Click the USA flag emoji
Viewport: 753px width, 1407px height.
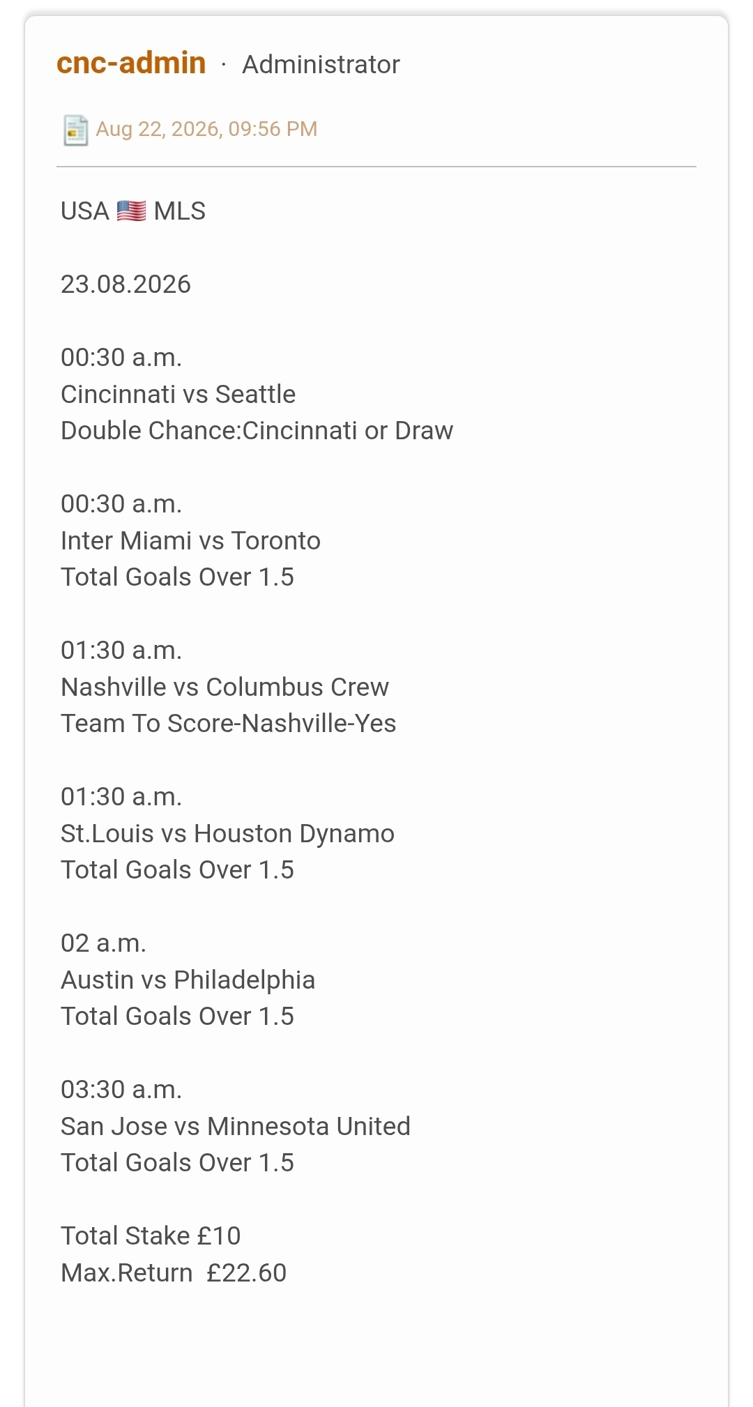coord(131,211)
